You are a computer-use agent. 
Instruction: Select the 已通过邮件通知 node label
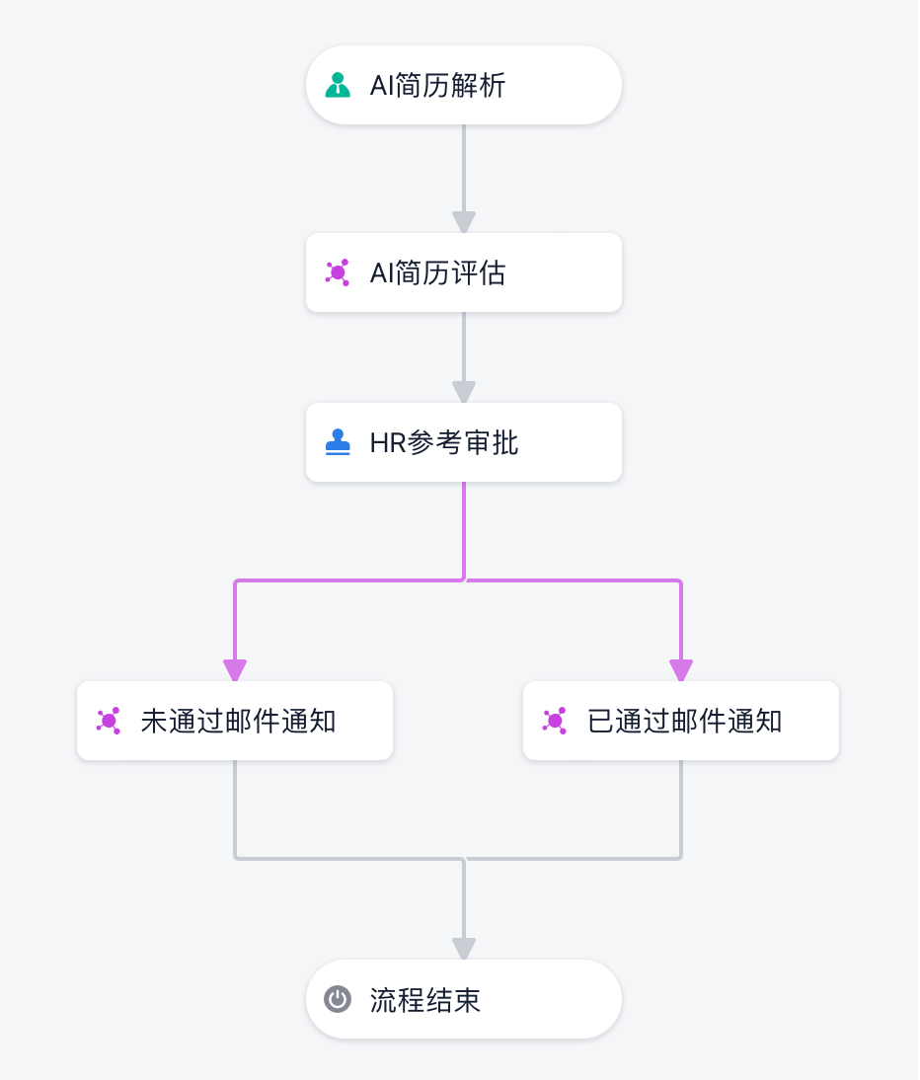(x=684, y=721)
